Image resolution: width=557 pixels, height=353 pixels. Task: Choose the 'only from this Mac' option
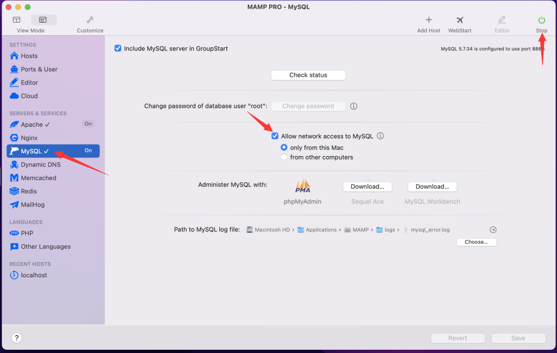point(285,148)
